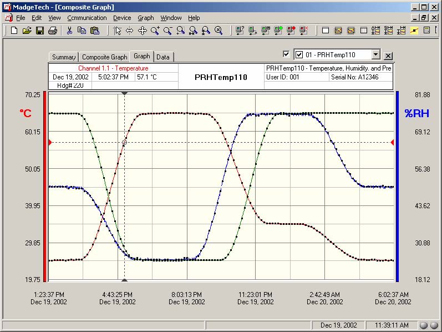442x332 pixels.
Task: Click the download device data icon
Action: 252,30
